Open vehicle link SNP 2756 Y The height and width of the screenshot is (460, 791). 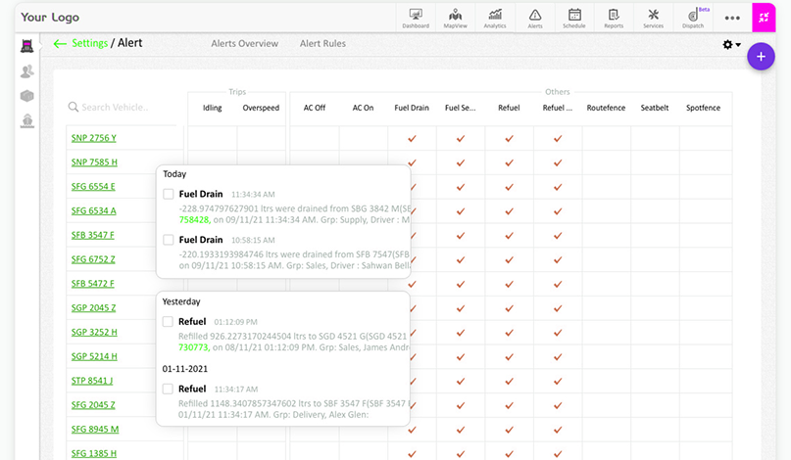[94, 138]
